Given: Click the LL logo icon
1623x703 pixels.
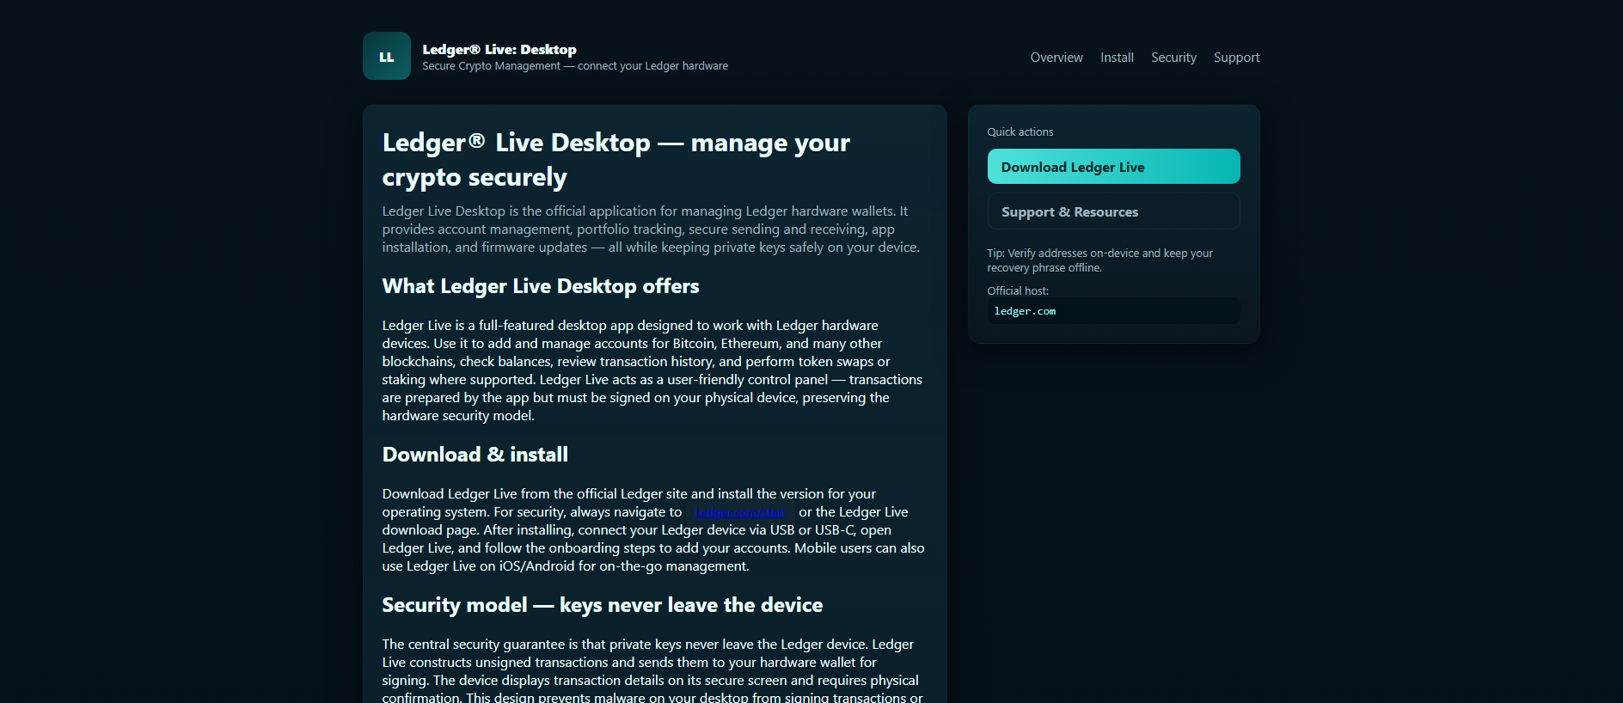Looking at the screenshot, I should pos(387,56).
